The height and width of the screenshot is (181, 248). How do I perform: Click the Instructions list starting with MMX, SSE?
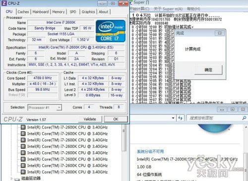click(x=76, y=64)
